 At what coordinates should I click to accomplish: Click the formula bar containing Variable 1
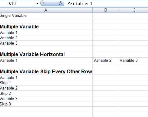tap(106, 3)
